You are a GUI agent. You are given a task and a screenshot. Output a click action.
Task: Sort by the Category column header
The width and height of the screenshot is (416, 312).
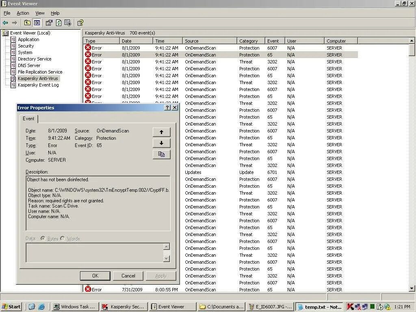coord(251,41)
